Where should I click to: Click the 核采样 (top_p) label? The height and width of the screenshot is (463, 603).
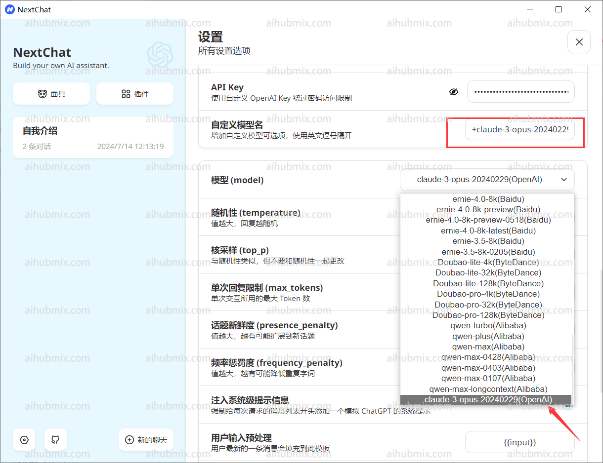240,250
